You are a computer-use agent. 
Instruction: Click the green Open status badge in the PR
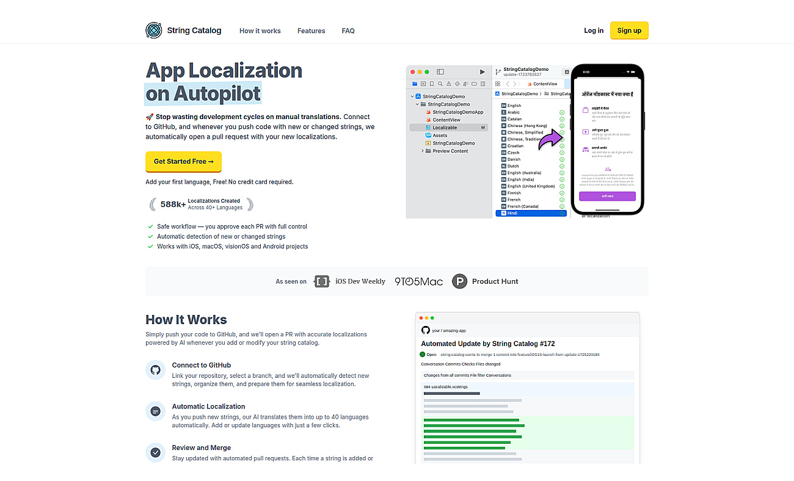[x=428, y=354]
